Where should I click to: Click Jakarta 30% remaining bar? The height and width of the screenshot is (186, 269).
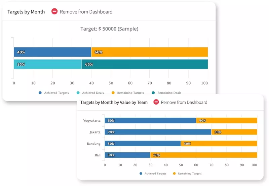tap(234, 132)
